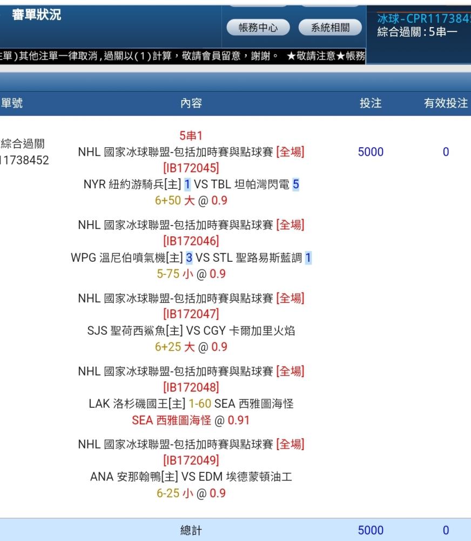Image resolution: width=471 pixels, height=541 pixels.
Task: Click the 0 value in the 總計 row
Action: click(446, 530)
